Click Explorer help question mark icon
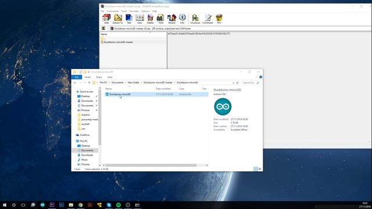This screenshot has height=209, width=372. pos(261,77)
